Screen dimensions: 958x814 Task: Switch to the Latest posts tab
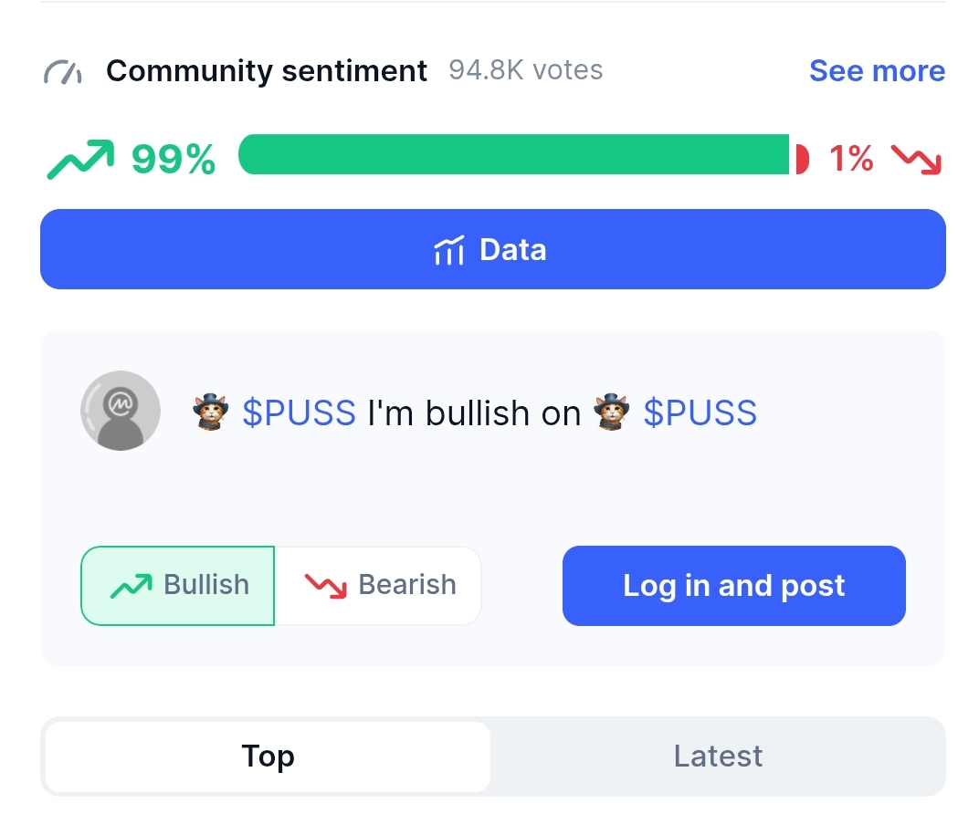(x=718, y=757)
